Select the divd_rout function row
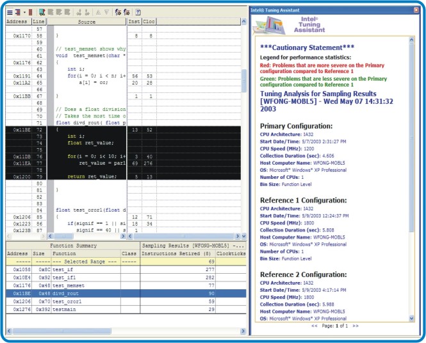This screenshot has width=426, height=343. (x=126, y=294)
